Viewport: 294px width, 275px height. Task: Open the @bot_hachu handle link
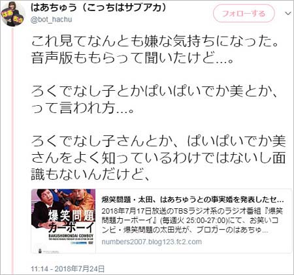tap(52, 20)
